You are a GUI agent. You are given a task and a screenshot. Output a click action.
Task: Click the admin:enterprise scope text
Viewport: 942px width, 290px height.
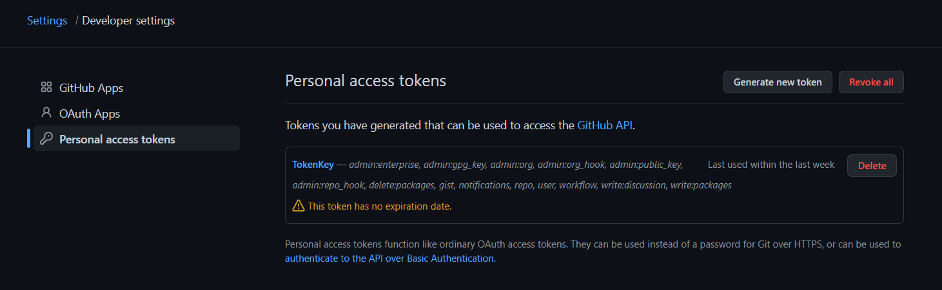tap(385, 165)
